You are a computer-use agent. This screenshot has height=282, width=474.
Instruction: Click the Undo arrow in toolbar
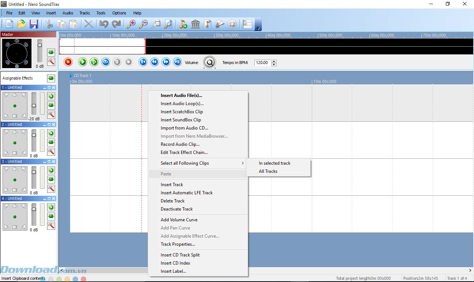pos(104,24)
